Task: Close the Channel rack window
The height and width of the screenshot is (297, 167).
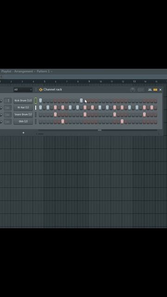Action: [x=161, y=90]
